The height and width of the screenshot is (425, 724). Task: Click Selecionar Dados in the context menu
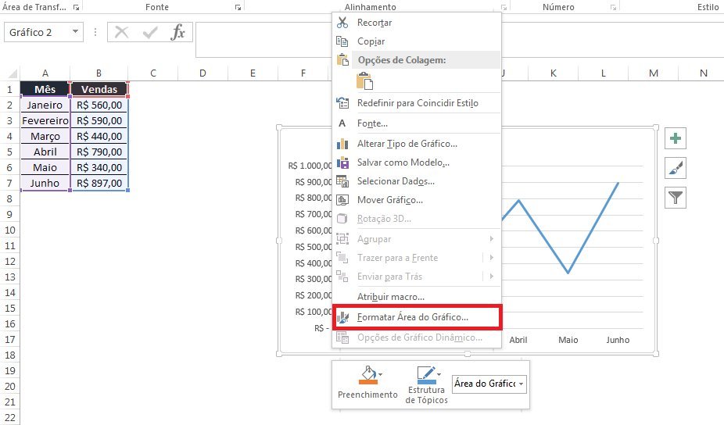396,181
